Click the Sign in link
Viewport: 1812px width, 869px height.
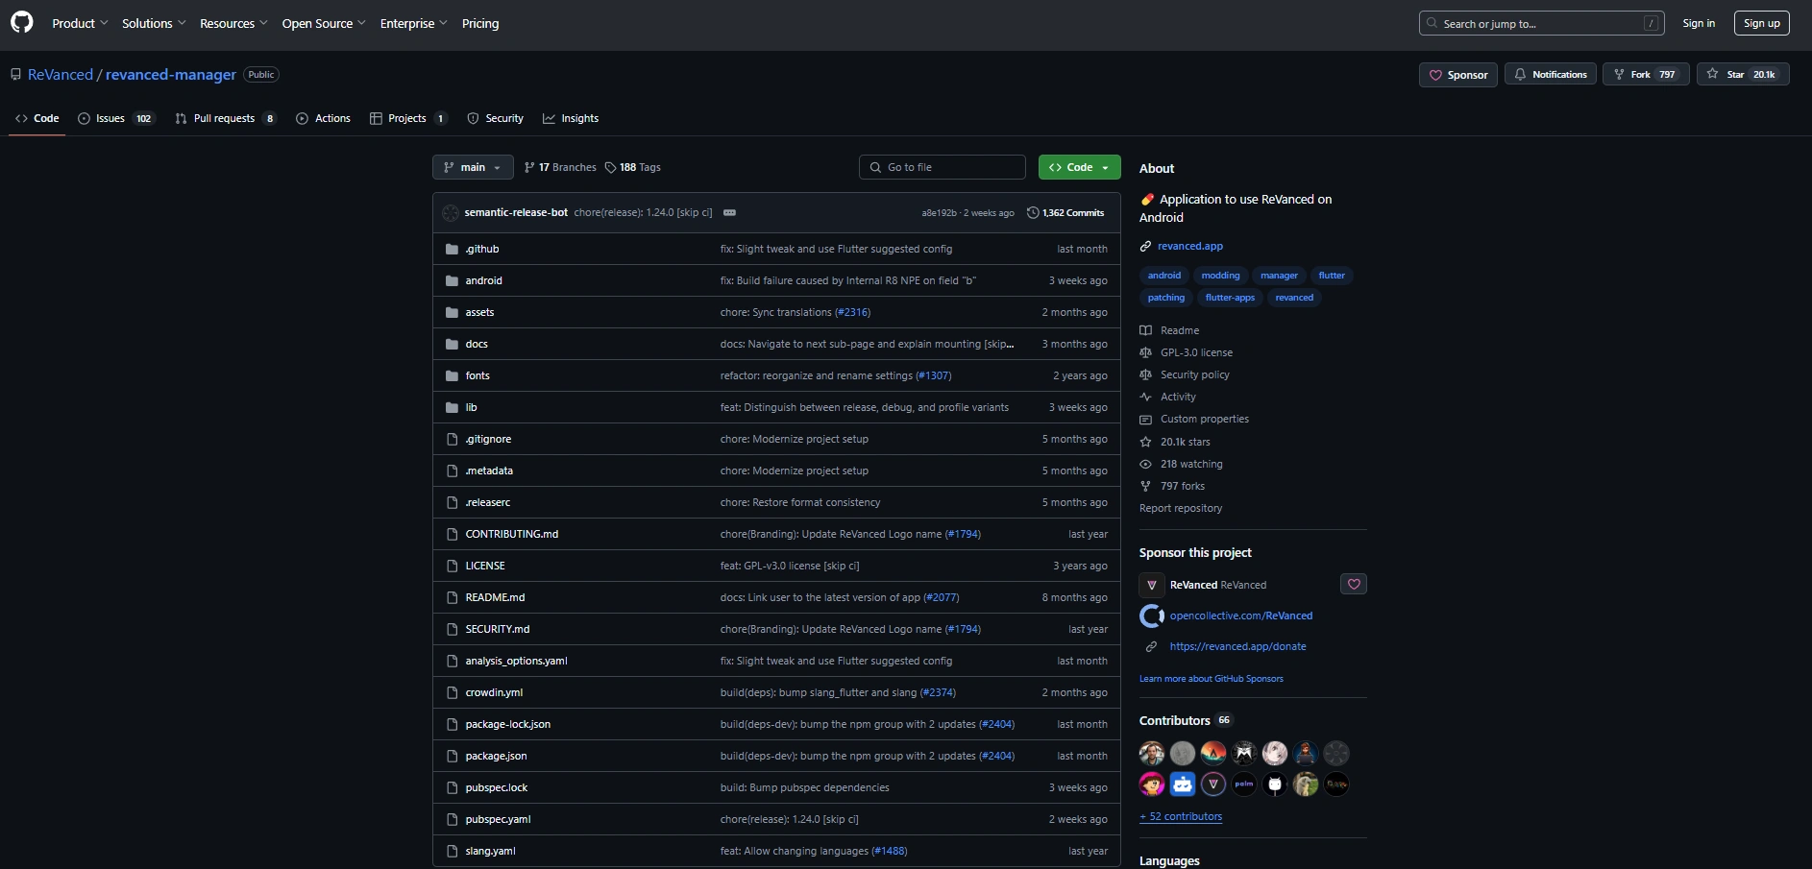[x=1699, y=23]
